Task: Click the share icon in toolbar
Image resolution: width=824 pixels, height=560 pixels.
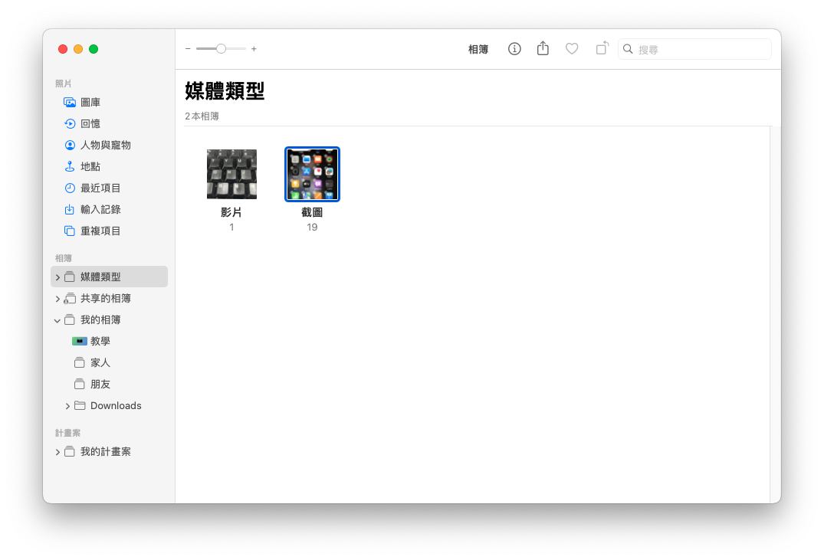Action: click(543, 49)
